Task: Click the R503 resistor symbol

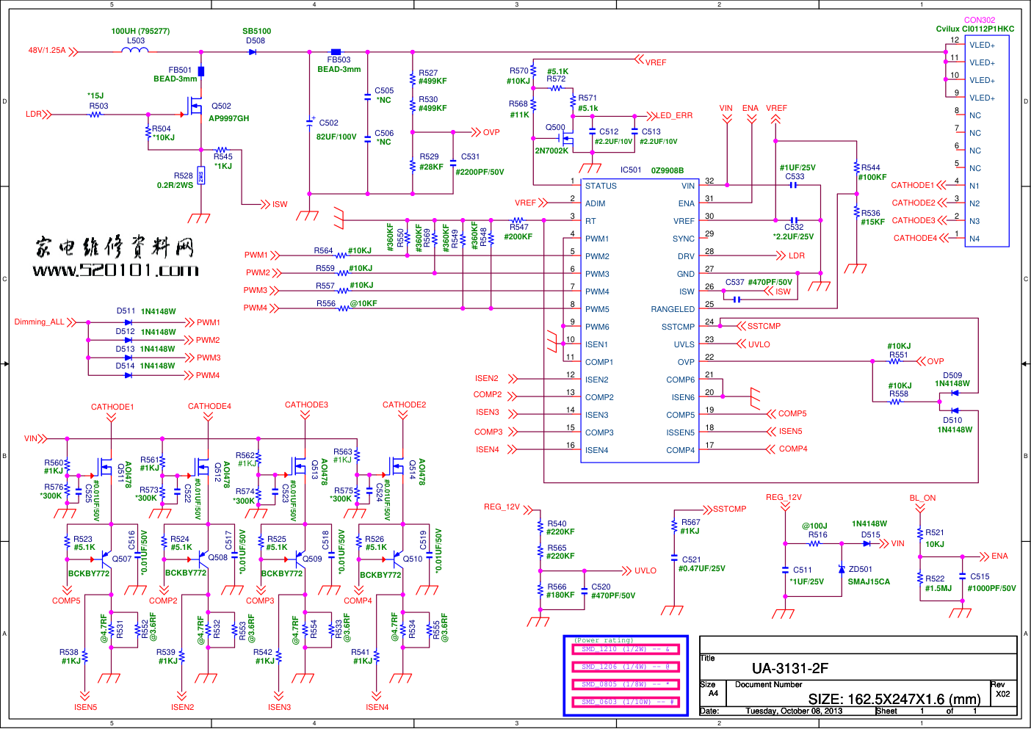Action: (x=96, y=115)
